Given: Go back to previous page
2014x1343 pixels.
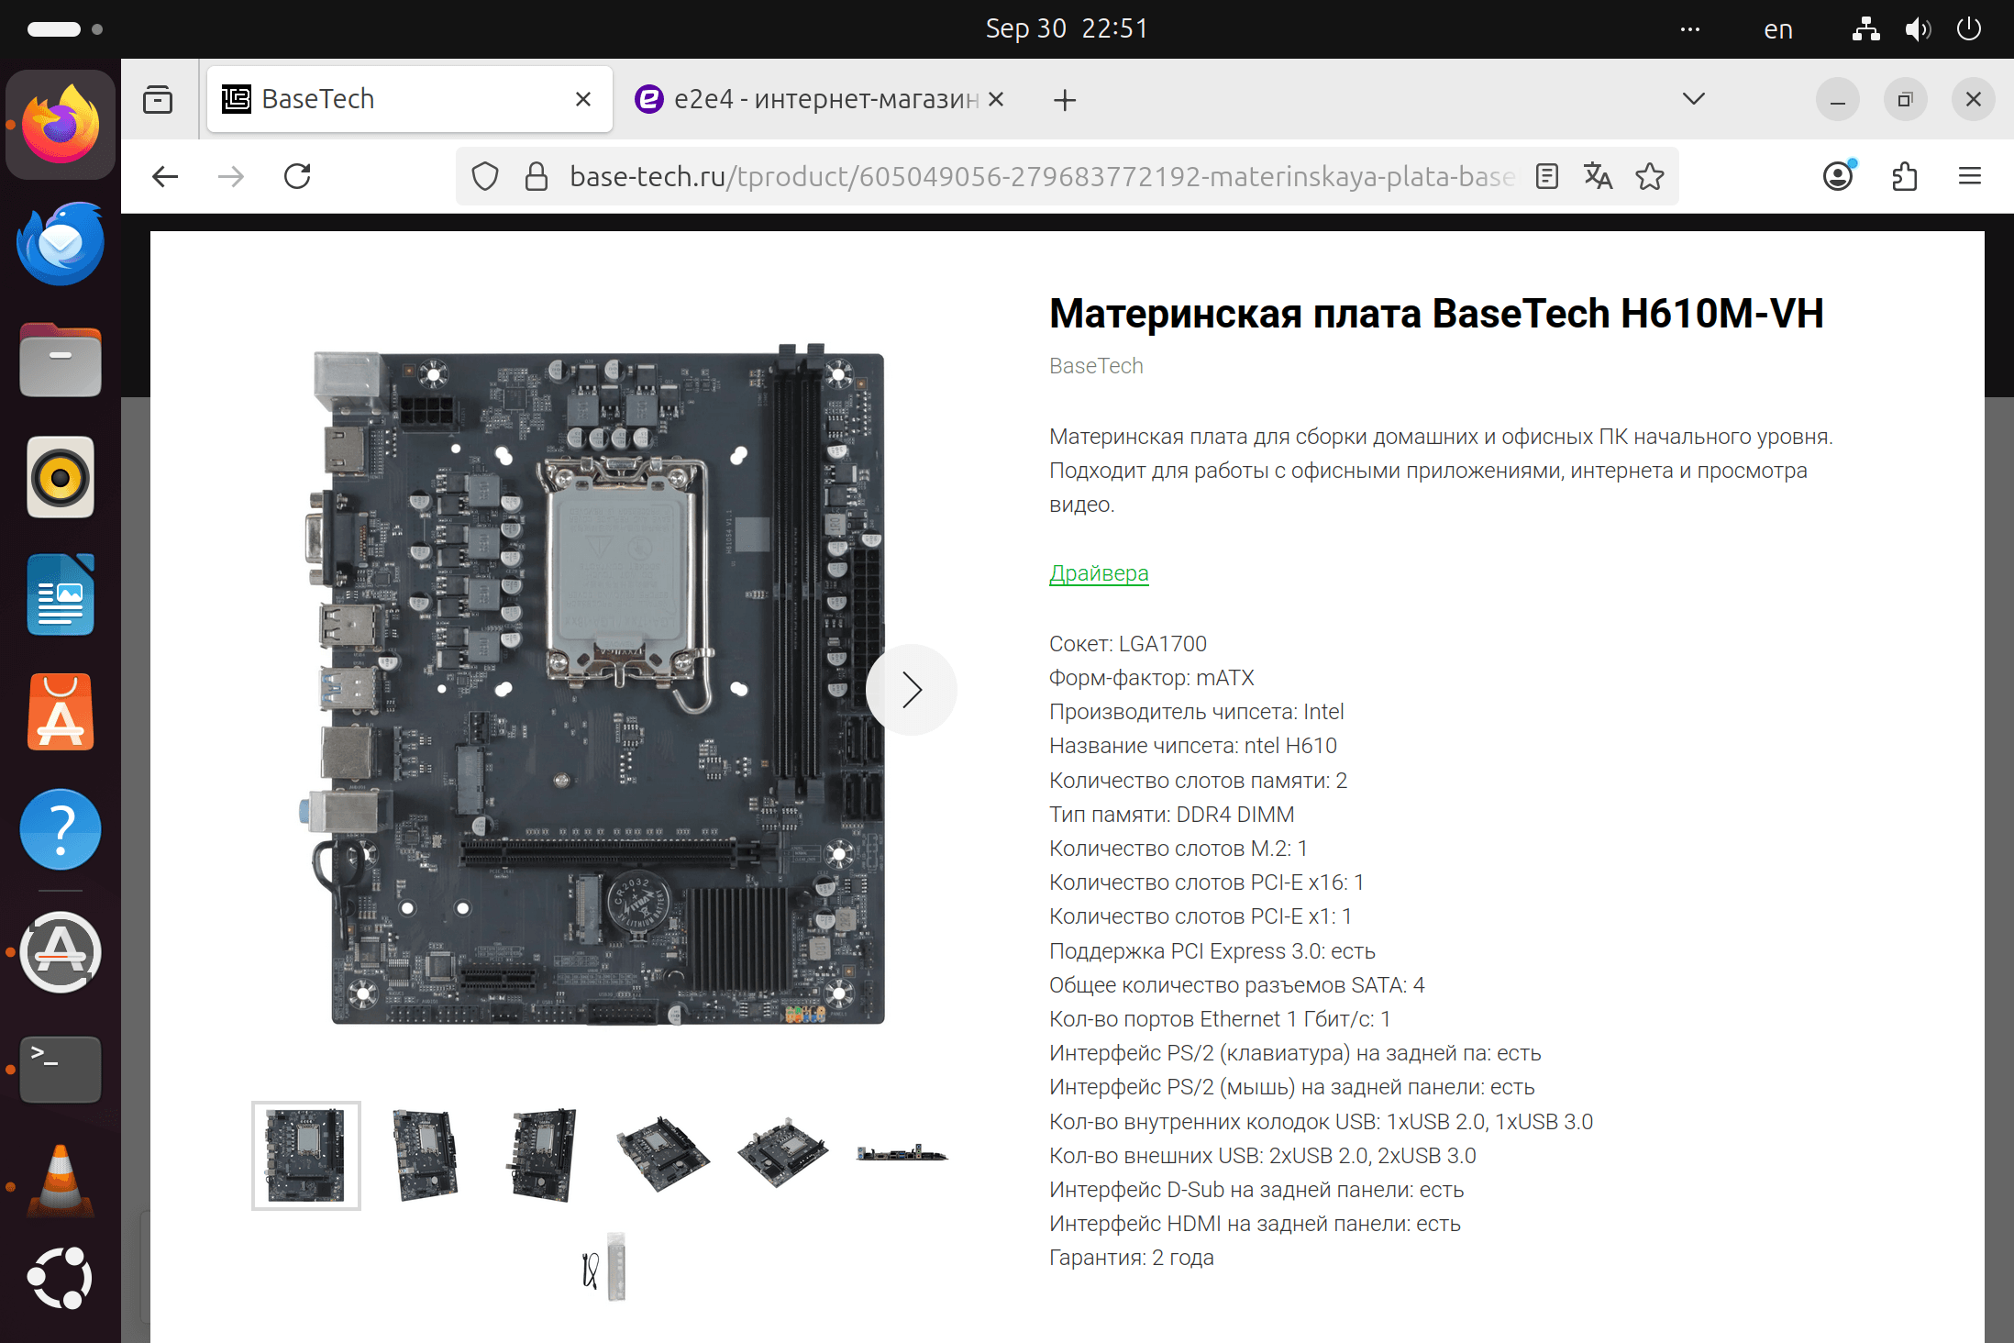Looking at the screenshot, I should (x=165, y=176).
